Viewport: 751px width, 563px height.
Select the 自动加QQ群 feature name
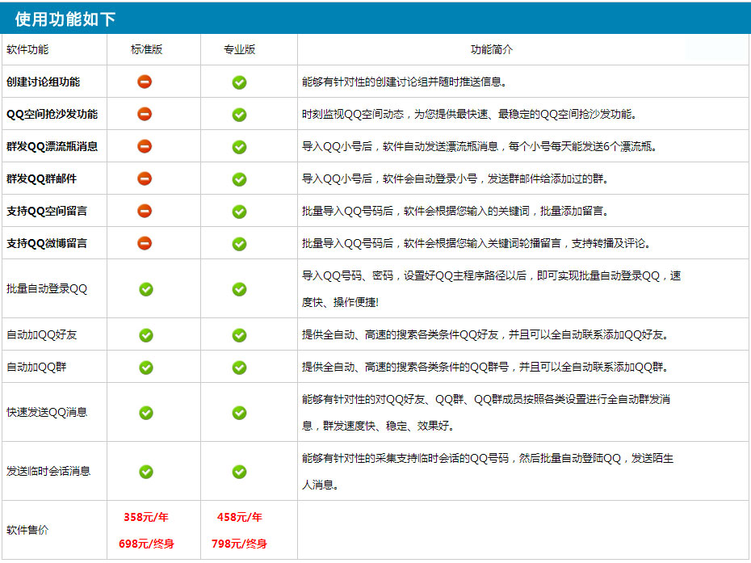pos(36,367)
